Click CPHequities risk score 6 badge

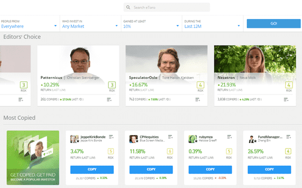pos(170,151)
